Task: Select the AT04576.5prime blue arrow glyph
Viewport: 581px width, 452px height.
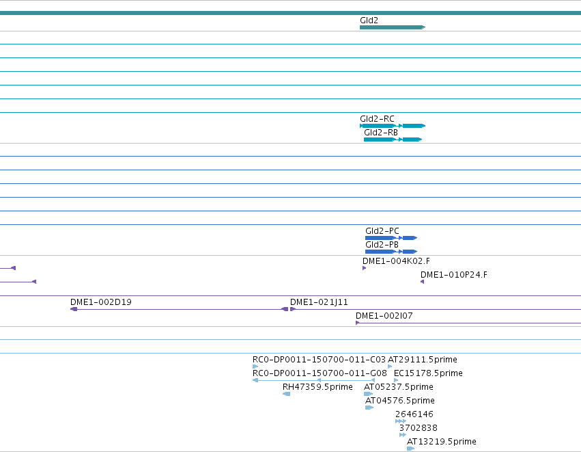Action: pyautogui.click(x=369, y=408)
